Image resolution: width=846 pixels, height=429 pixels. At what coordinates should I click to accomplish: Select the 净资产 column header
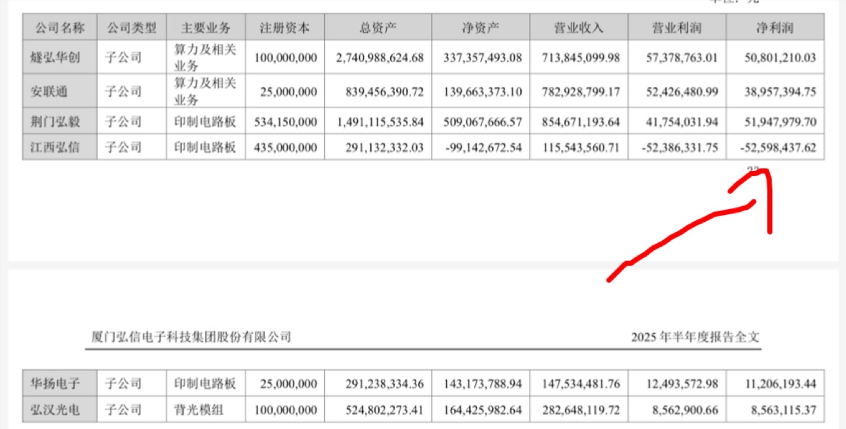click(481, 28)
